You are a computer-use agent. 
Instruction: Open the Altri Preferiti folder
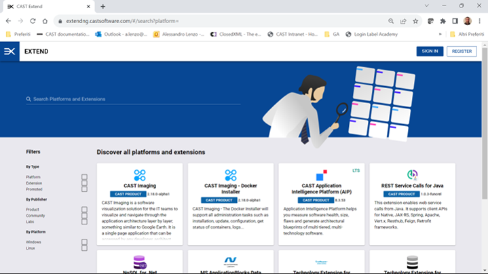click(x=467, y=34)
